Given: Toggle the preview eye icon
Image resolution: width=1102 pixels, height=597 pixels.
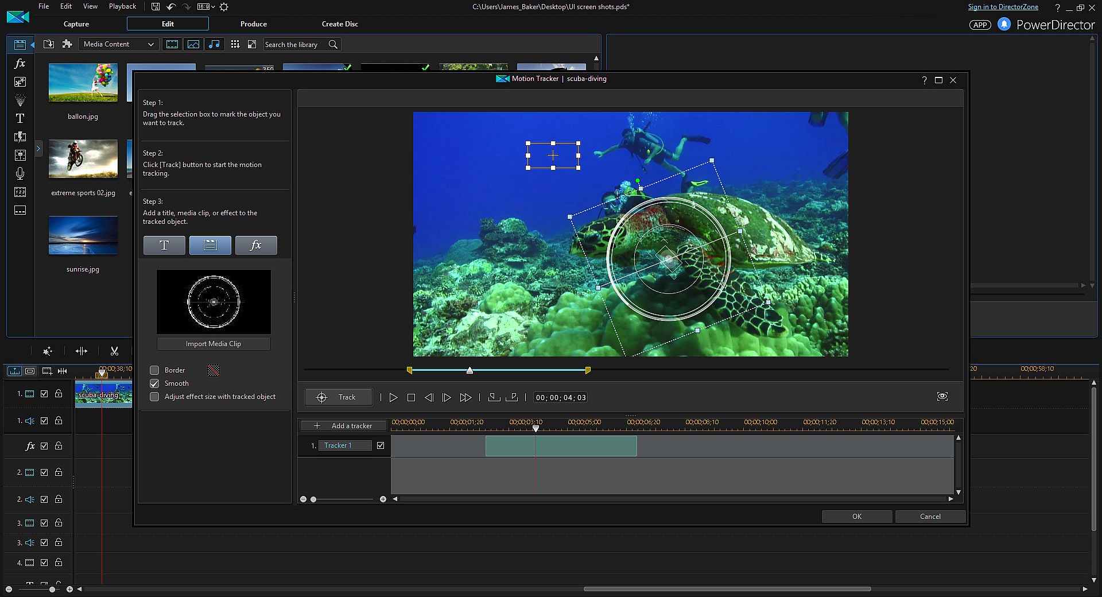Looking at the screenshot, I should (942, 397).
